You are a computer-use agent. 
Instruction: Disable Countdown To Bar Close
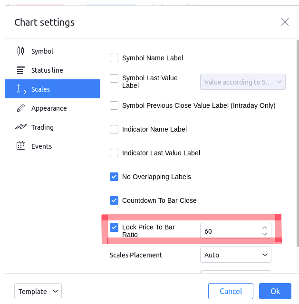pos(114,200)
